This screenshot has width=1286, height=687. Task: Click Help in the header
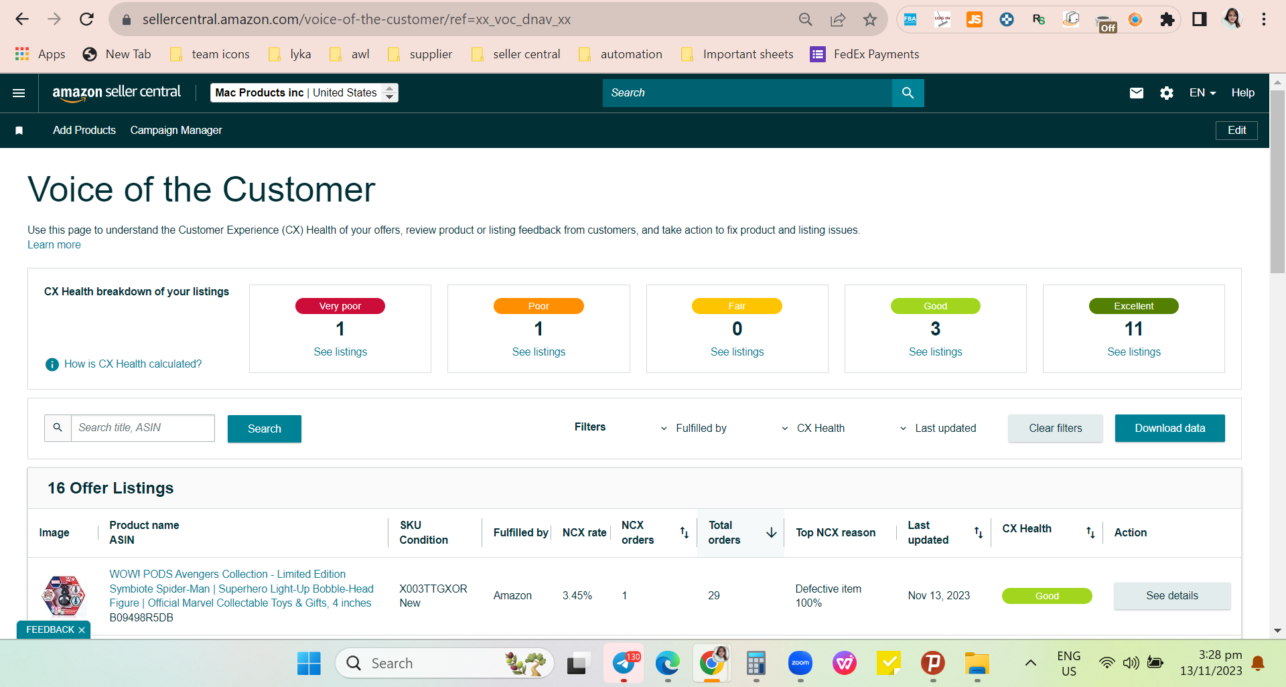(1243, 93)
